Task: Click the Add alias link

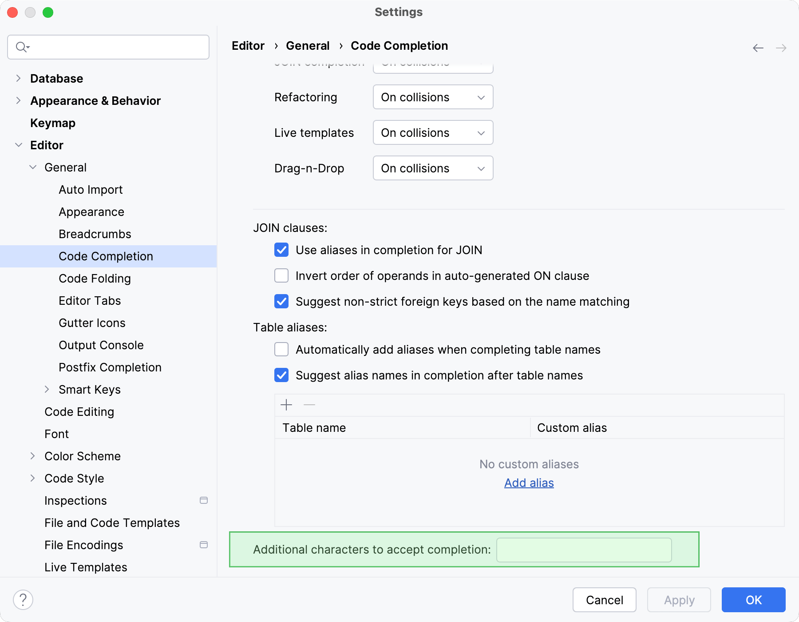Action: click(528, 483)
